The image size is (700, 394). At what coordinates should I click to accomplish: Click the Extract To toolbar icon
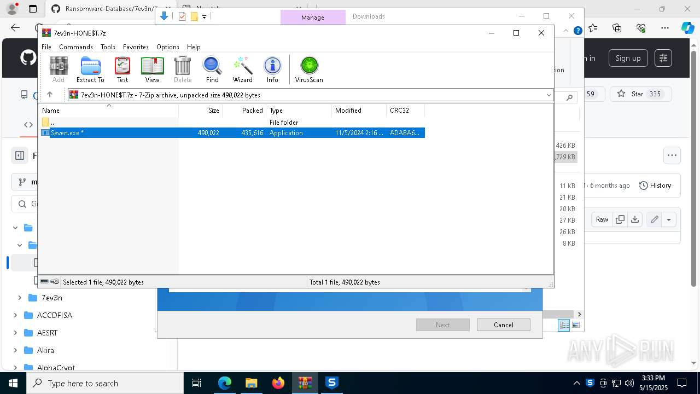(x=90, y=69)
